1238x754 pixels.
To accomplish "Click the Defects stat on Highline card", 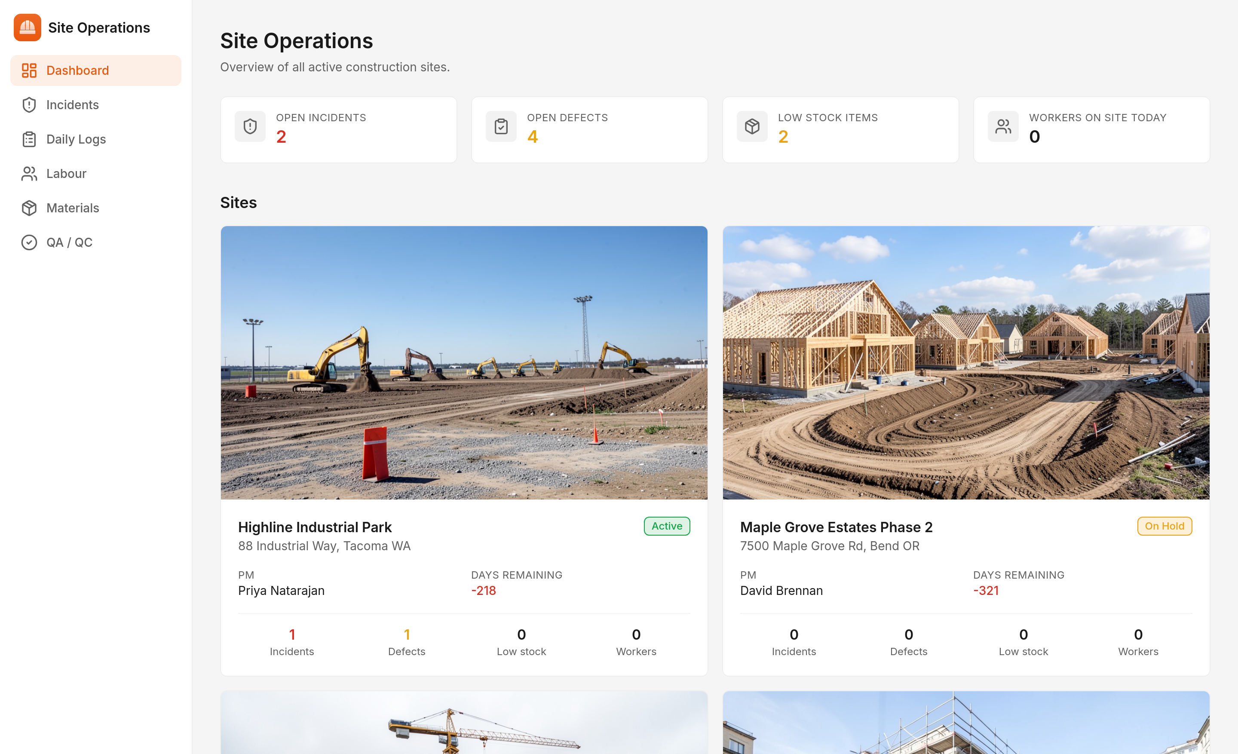I will pyautogui.click(x=407, y=642).
